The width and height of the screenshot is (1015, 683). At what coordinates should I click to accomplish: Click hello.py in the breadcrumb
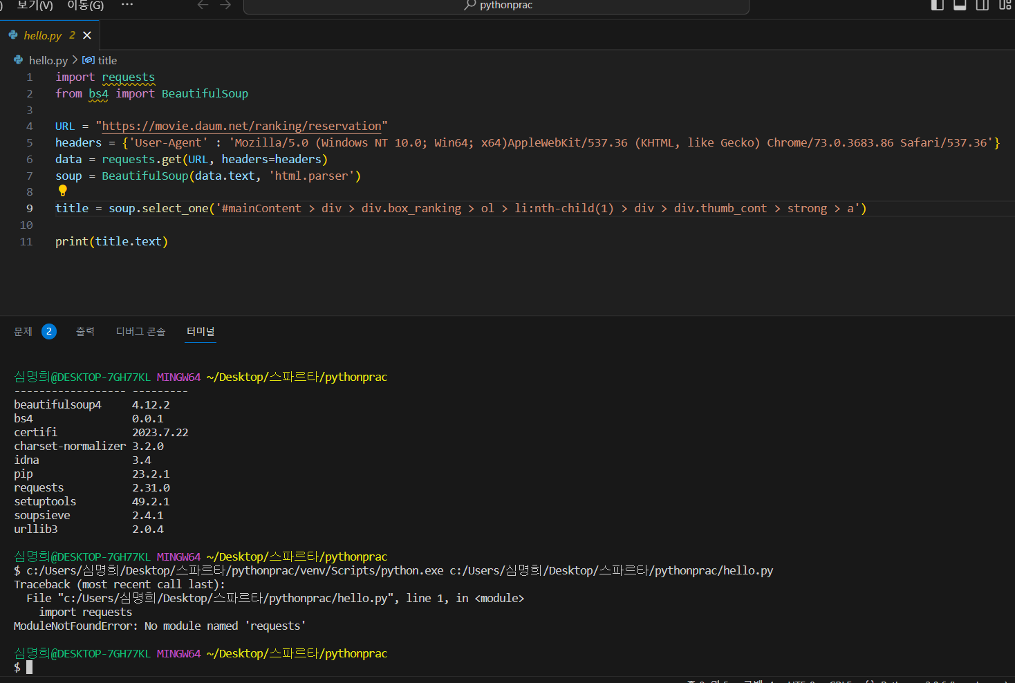coord(48,61)
